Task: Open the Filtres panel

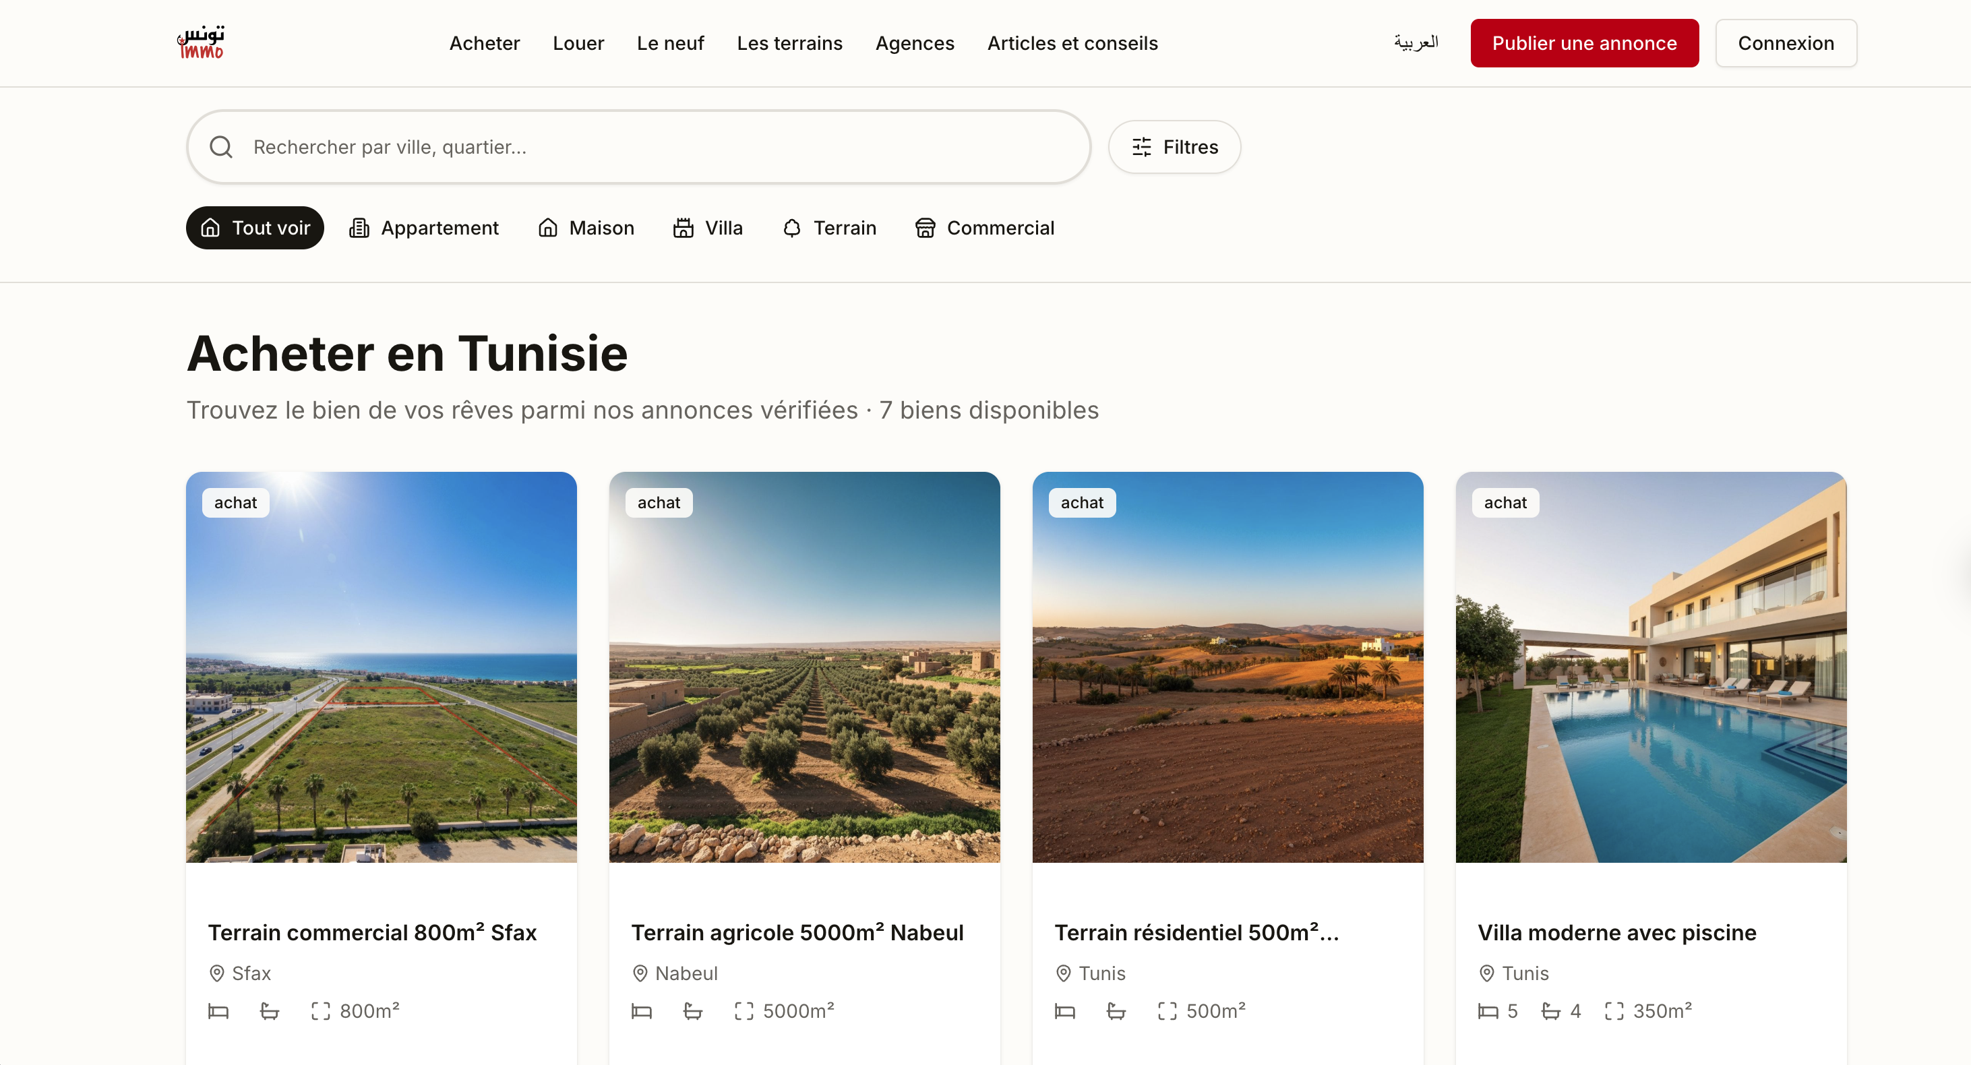Action: tap(1174, 147)
